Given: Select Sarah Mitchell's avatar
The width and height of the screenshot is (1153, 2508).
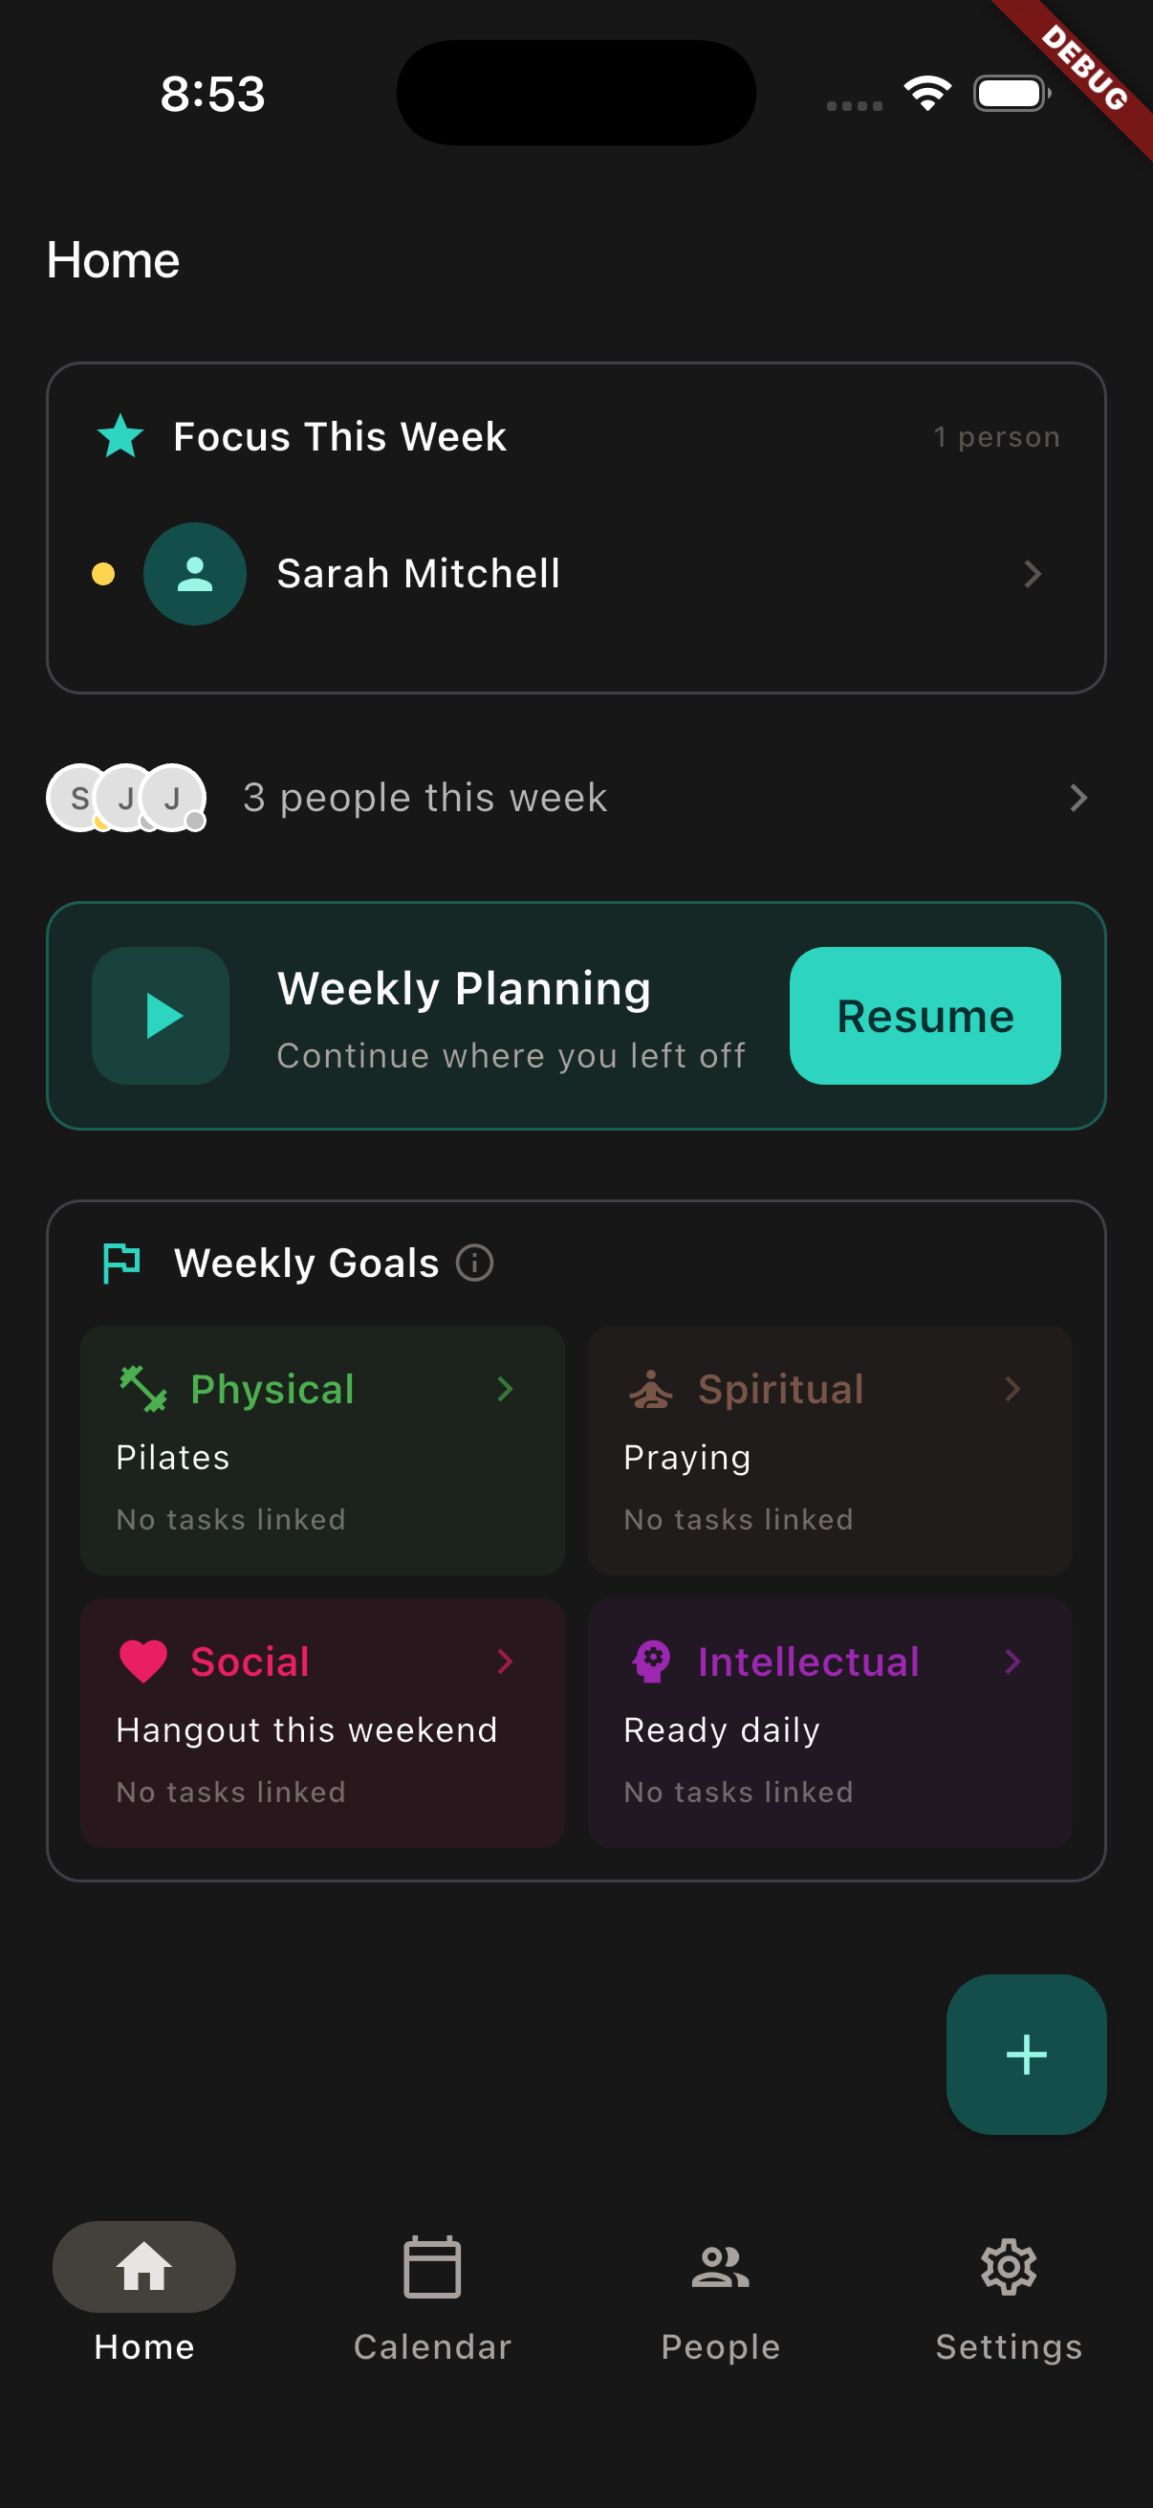Looking at the screenshot, I should (195, 574).
